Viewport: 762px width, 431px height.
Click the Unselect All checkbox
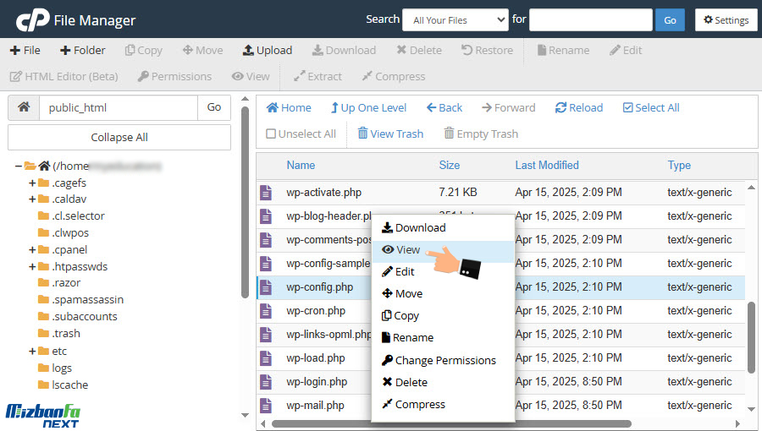click(x=271, y=134)
